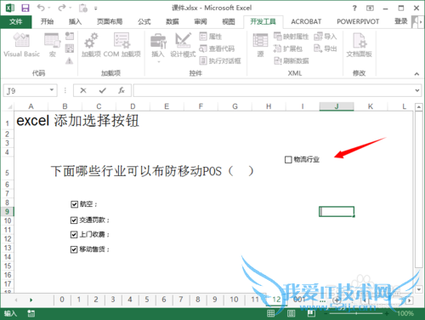Switch to the Page Layout (页面布局) tab
This screenshot has height=320, width=425.
pos(110,21)
